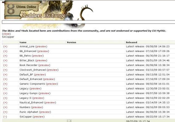This screenshot has height=122, width=175.
Task: Expand the Legacy Gumps entry
Action: 5,93
